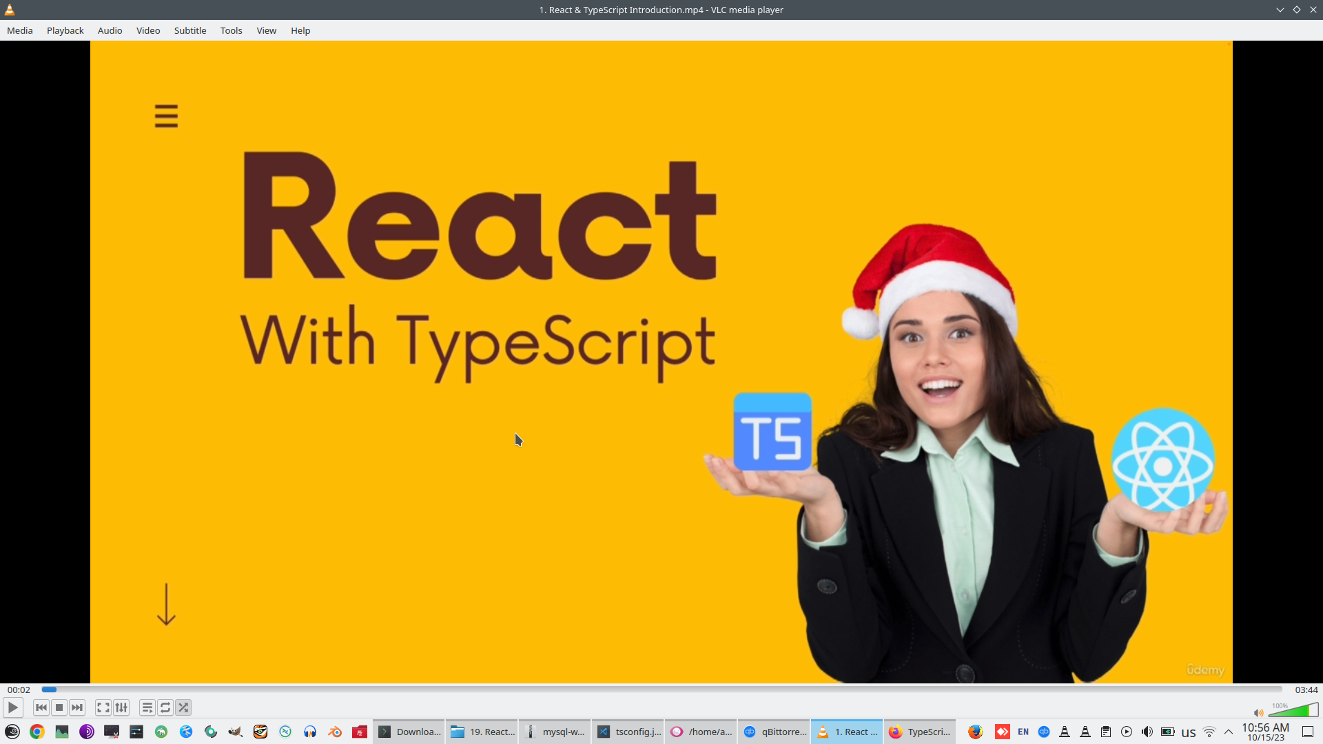Show extended settings and effects
Screen dimensions: 1323x744
click(x=121, y=707)
